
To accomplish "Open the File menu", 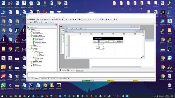I will (x=27, y=17).
